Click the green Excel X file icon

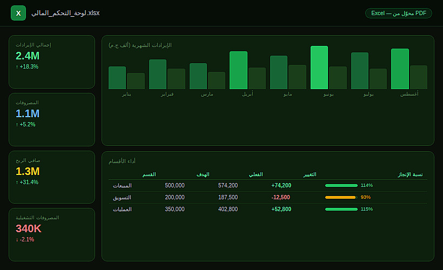point(18,13)
